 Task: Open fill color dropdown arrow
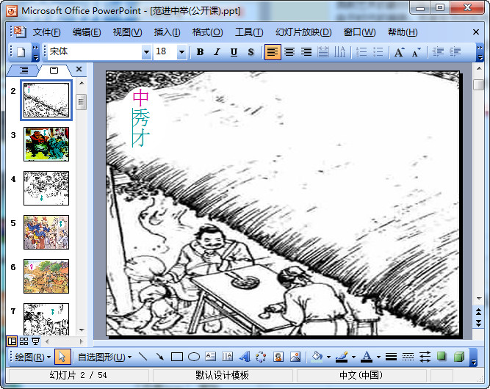[x=328, y=357]
